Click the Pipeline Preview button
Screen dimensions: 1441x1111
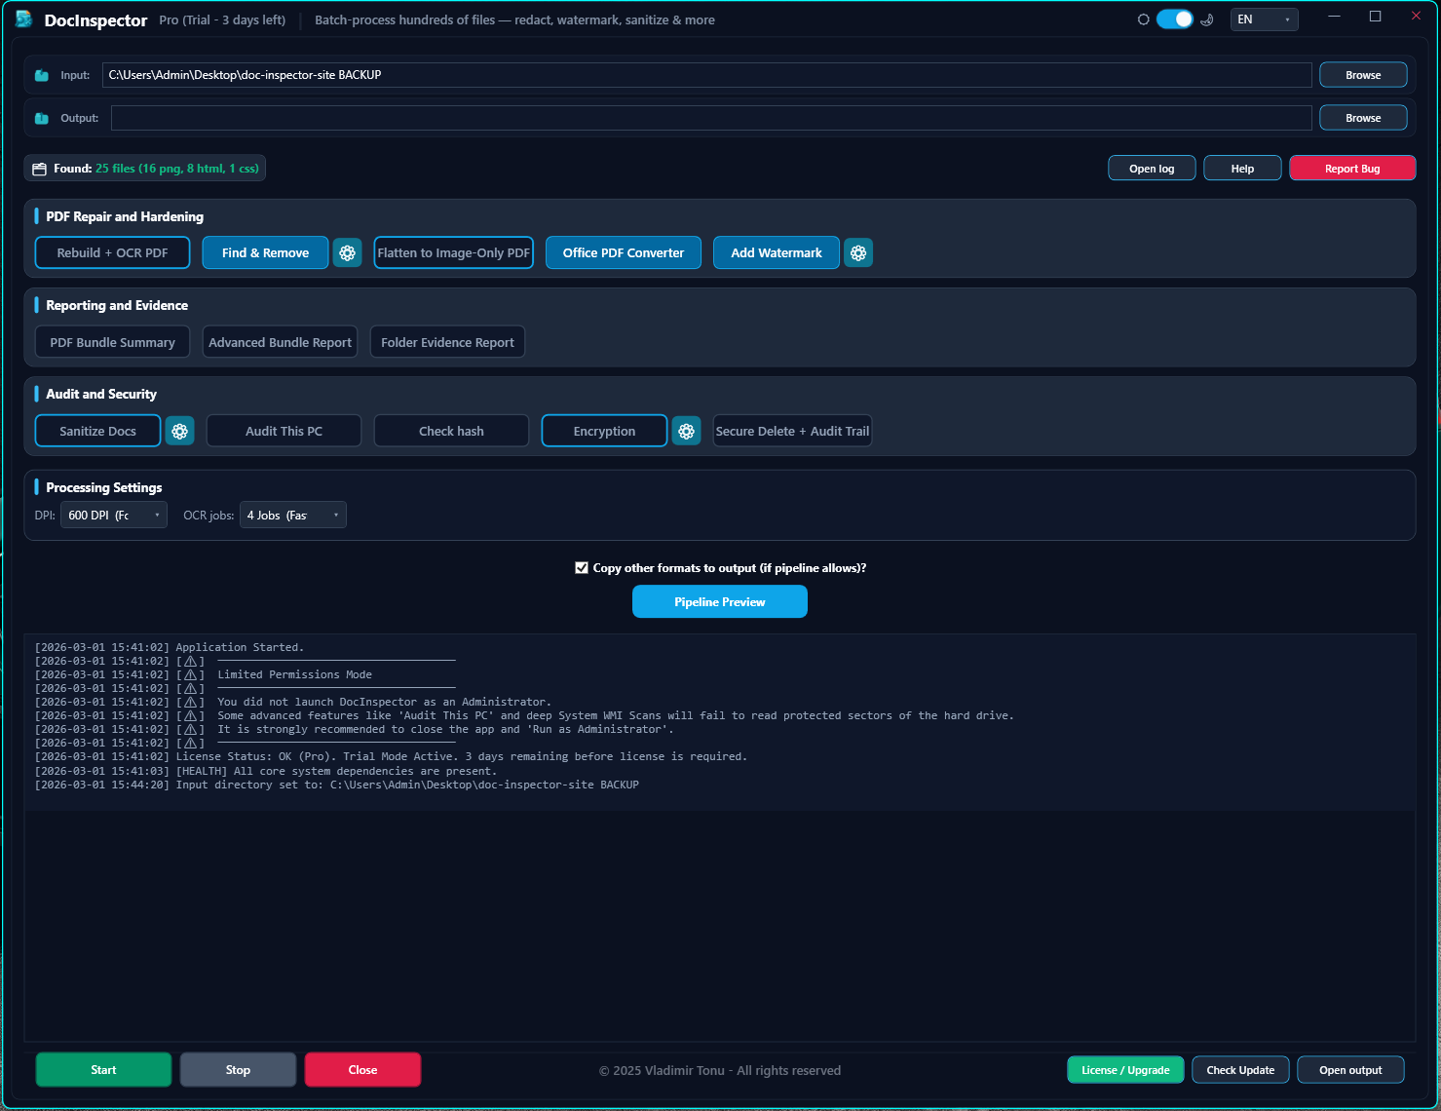point(720,602)
